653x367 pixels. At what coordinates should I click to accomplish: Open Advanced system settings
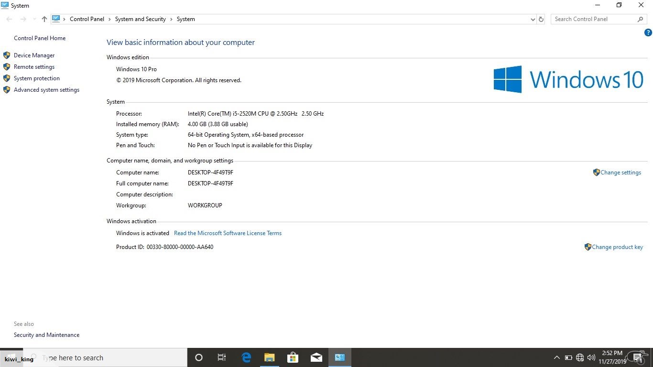click(x=46, y=90)
